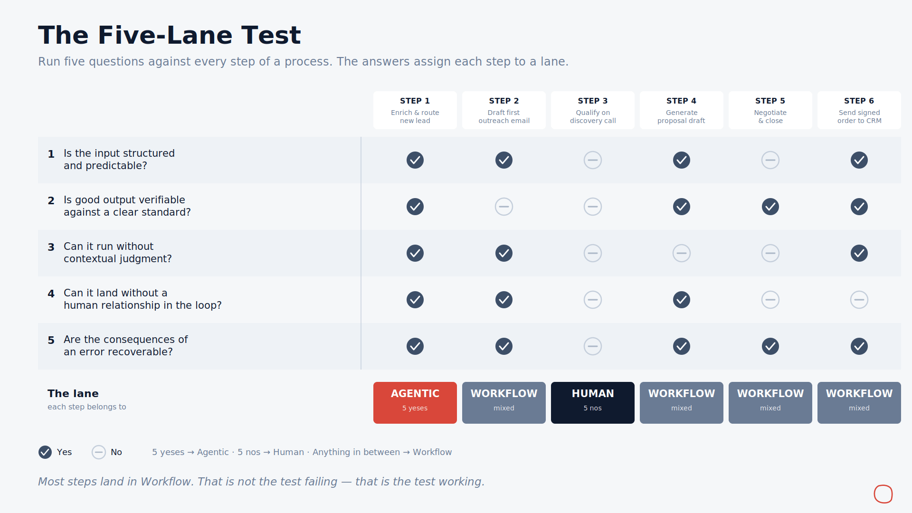Click the check icon for Step 5, question 5
Viewport: 912px width, 513px height.
pos(770,346)
